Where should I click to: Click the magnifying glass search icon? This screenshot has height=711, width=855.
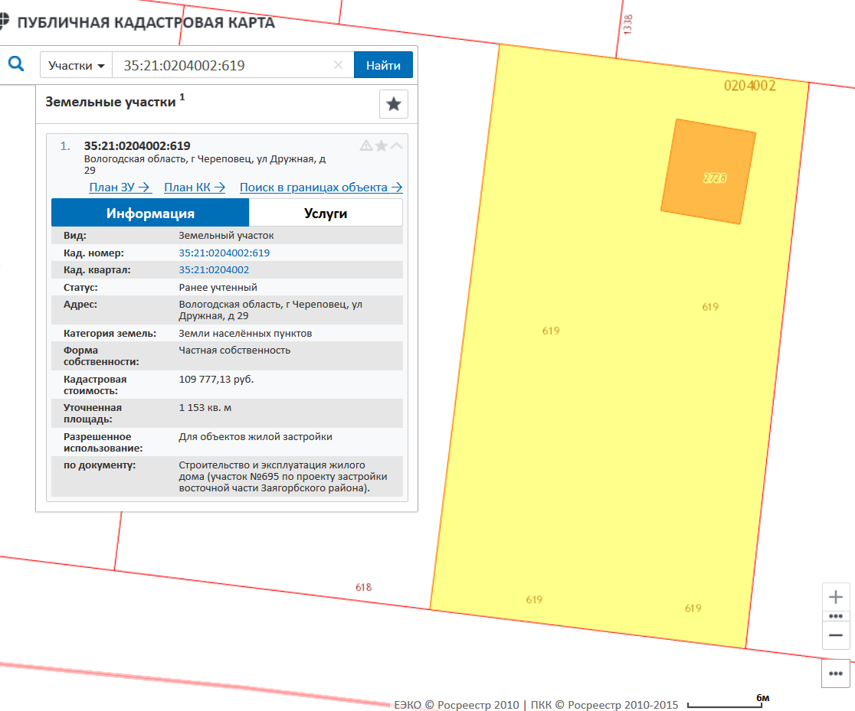(16, 64)
